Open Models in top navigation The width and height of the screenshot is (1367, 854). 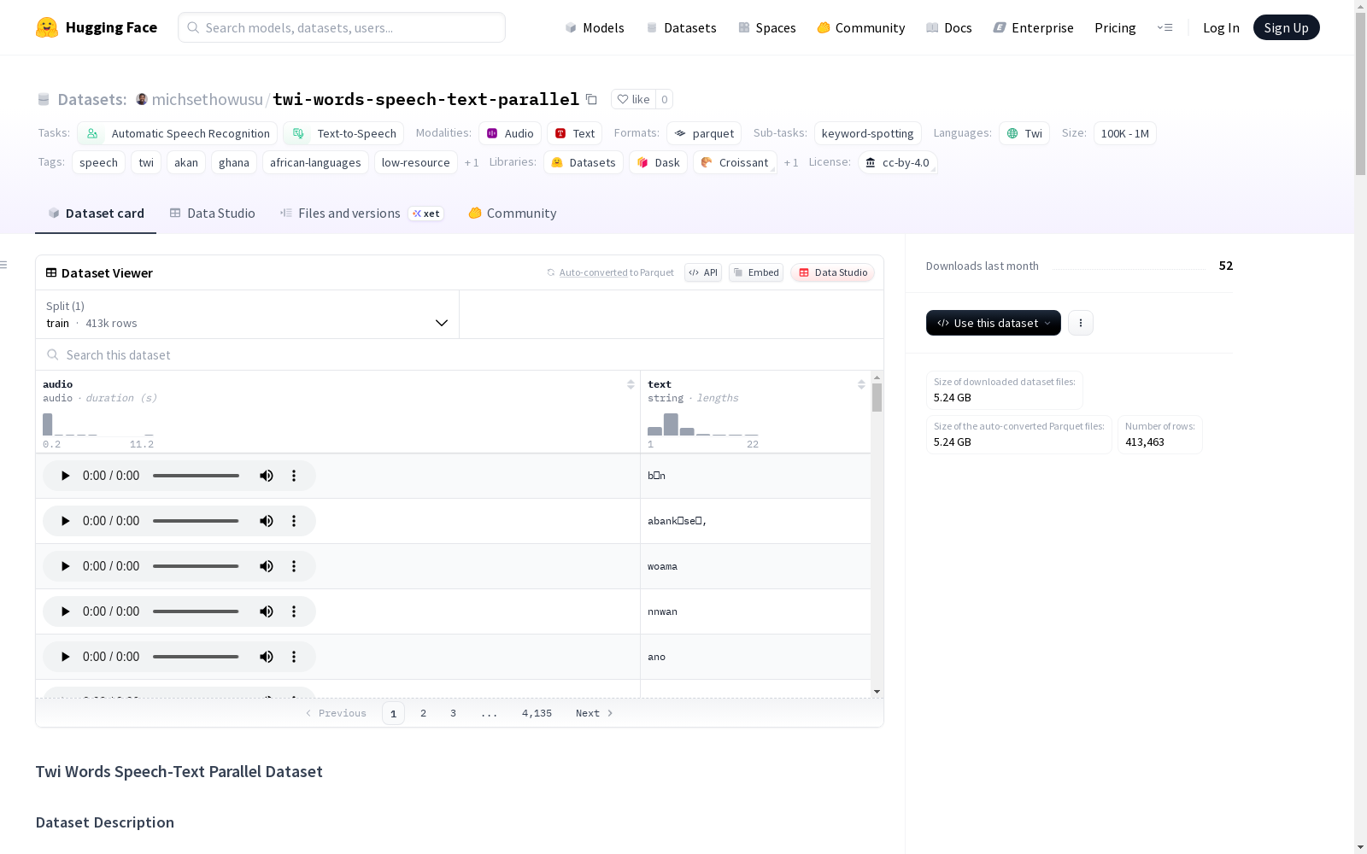coord(595,27)
